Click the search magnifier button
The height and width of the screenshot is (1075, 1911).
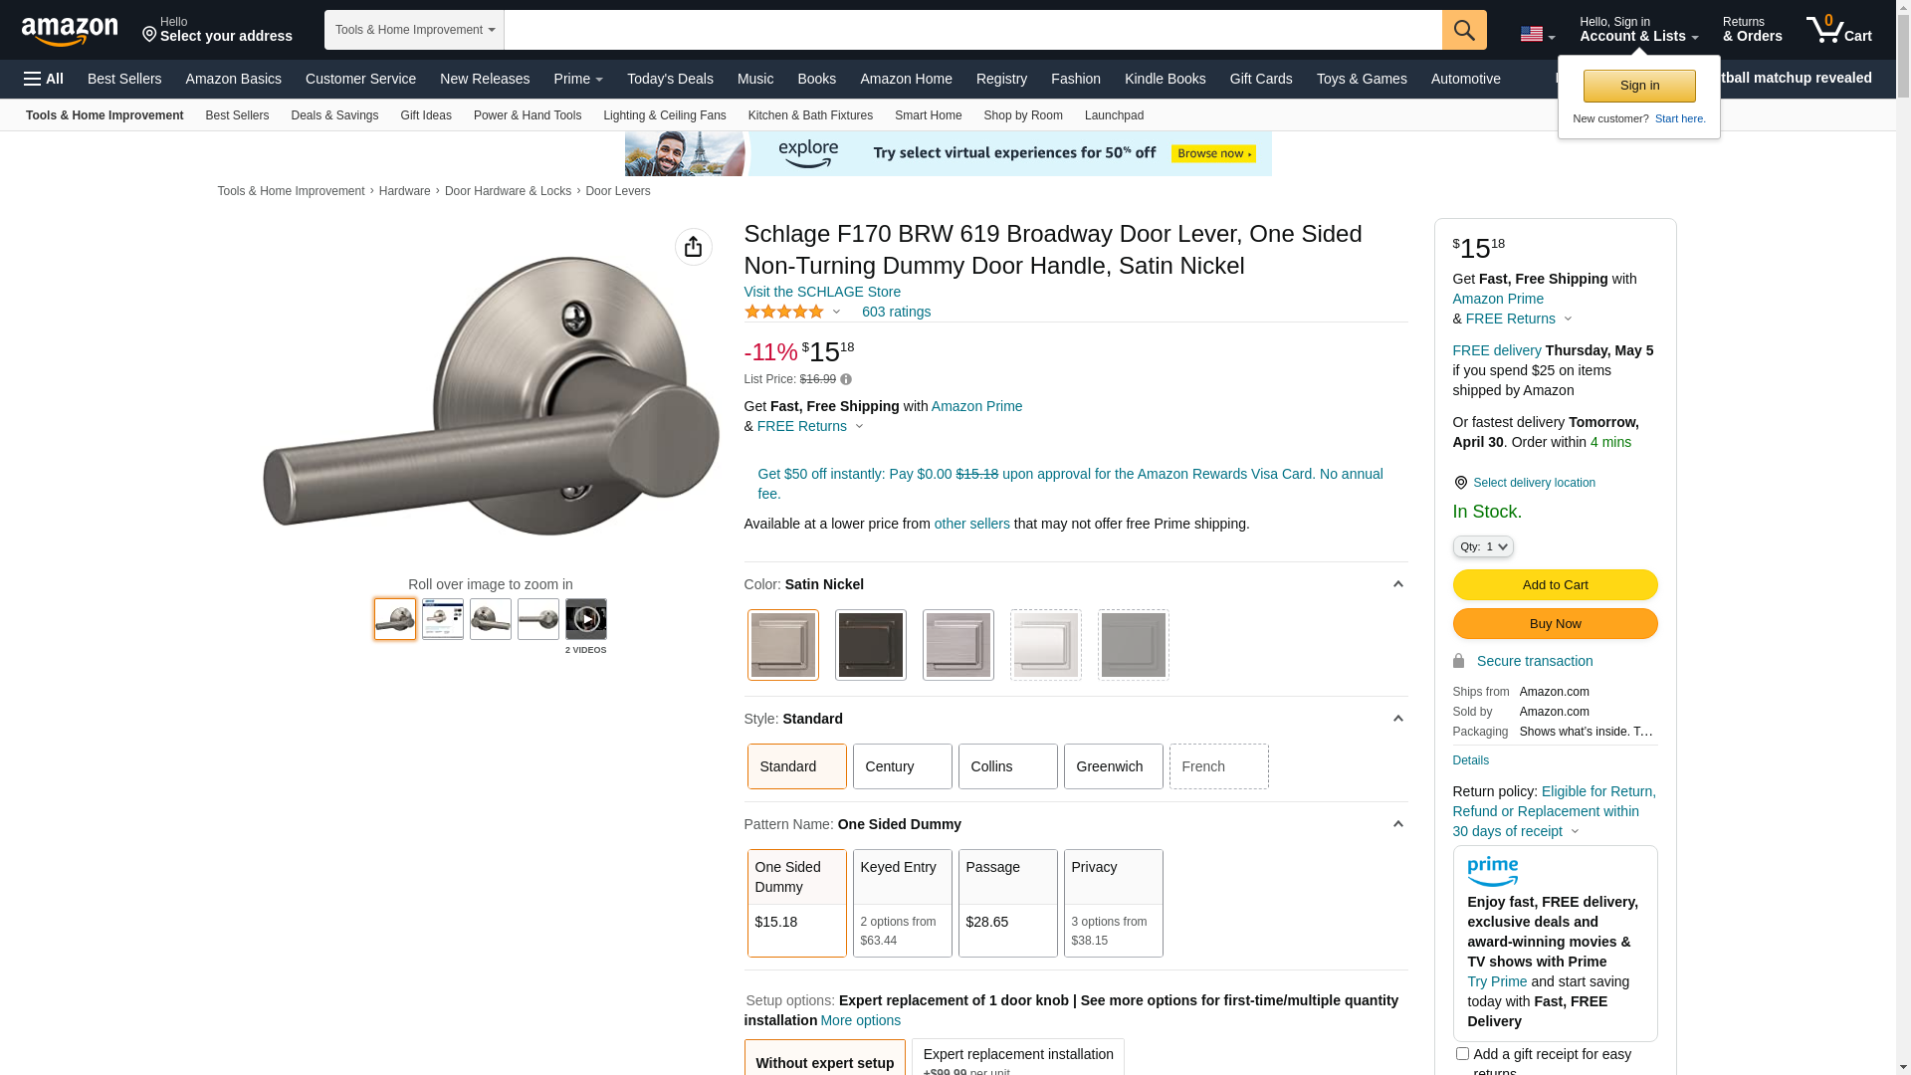(1464, 30)
